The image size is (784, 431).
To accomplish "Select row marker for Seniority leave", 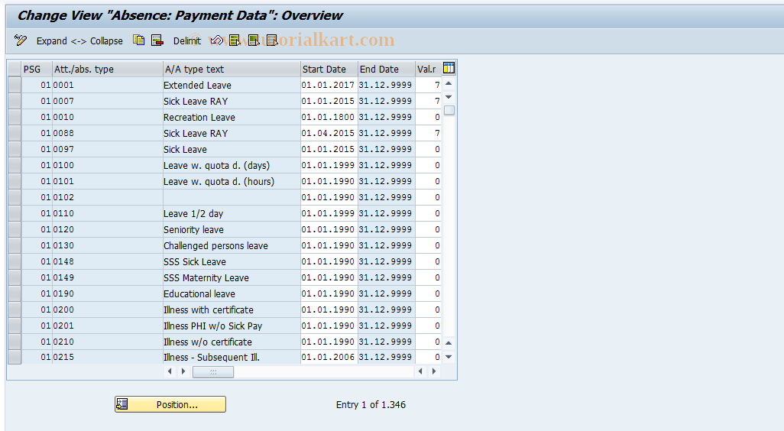I will 15,229.
